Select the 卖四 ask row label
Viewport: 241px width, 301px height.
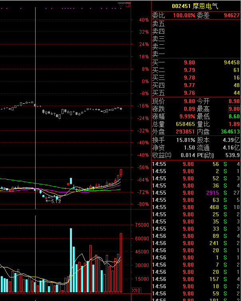click(159, 32)
